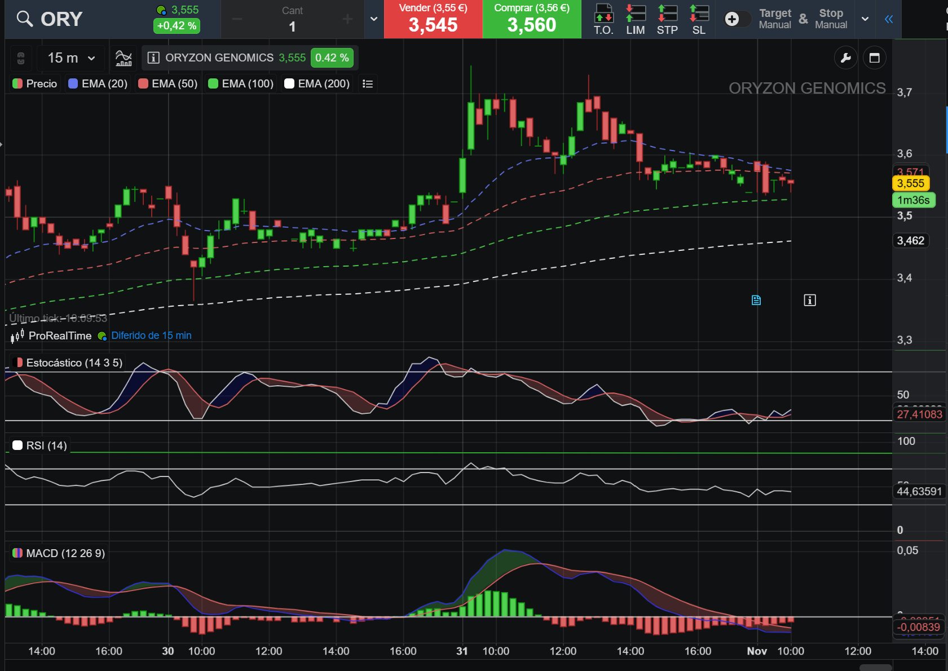Click the red Vender 3,545 button

click(x=433, y=19)
